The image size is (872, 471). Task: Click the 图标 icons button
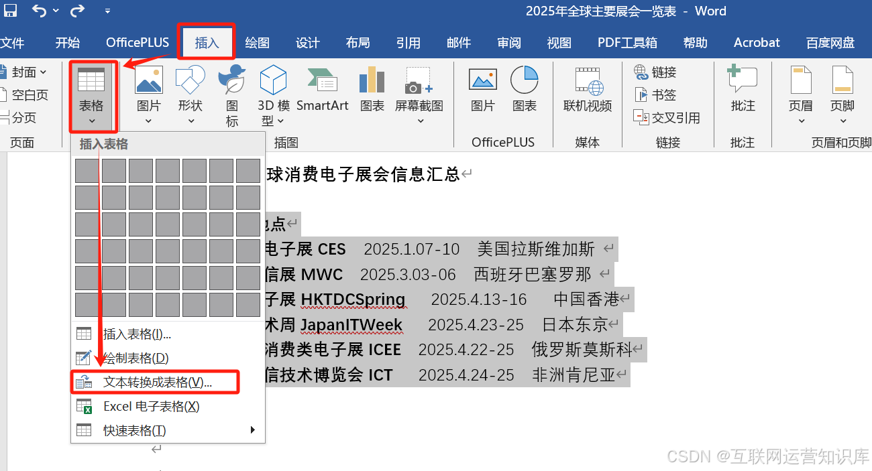click(x=232, y=95)
